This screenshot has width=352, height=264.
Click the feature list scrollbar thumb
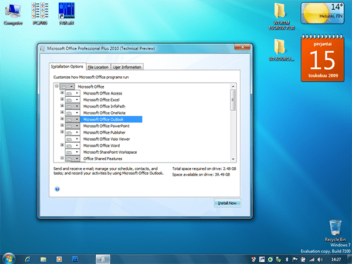point(233,100)
